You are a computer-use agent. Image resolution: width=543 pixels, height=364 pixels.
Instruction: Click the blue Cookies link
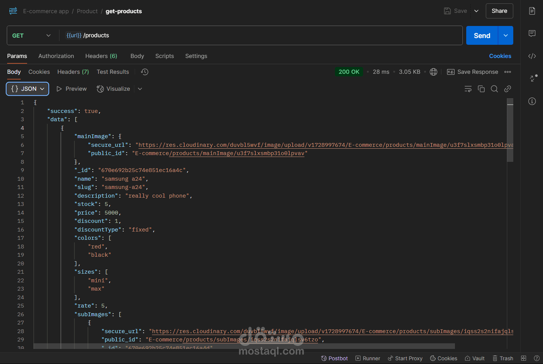[500, 56]
